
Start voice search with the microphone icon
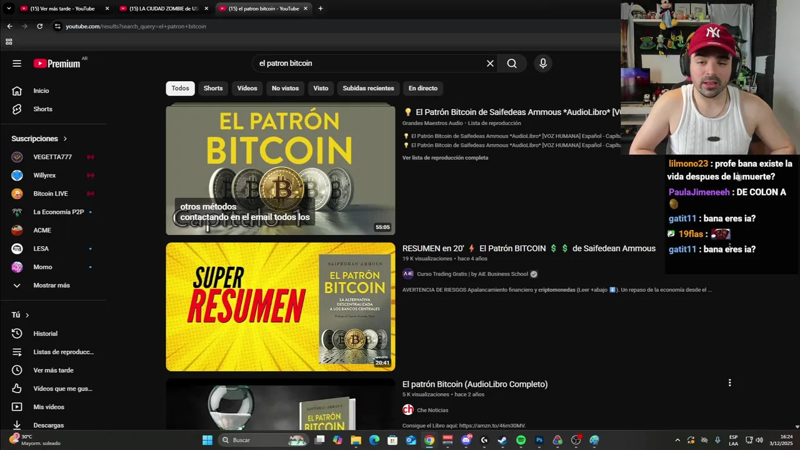pyautogui.click(x=542, y=63)
